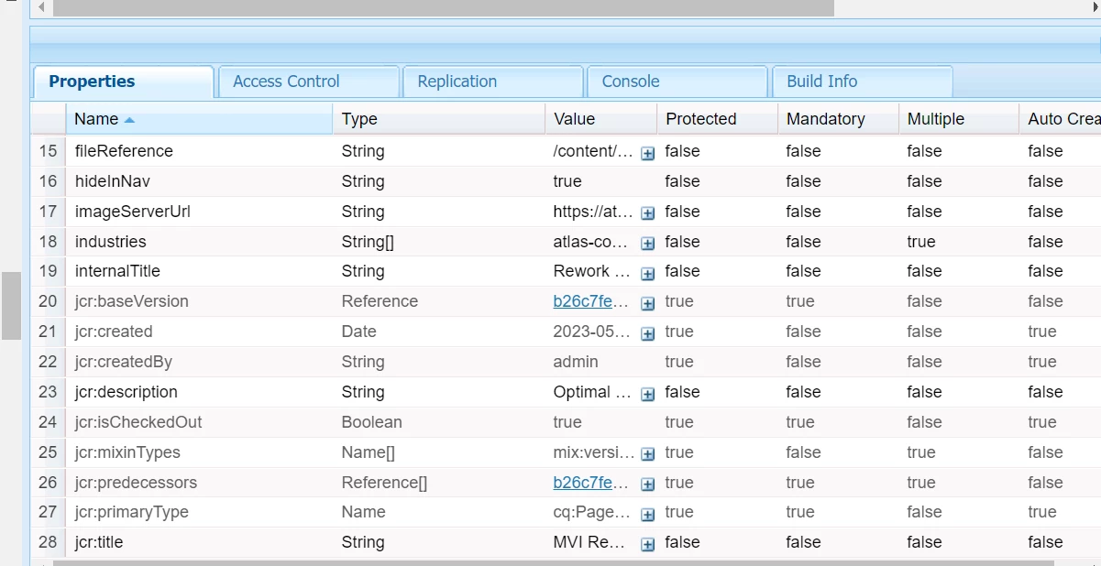Click the 'String[]' type of industries
1101x566 pixels.
coord(368,242)
